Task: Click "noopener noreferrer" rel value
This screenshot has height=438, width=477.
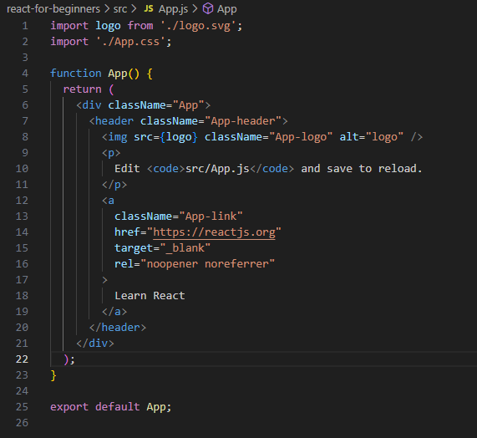Action: pos(208,264)
